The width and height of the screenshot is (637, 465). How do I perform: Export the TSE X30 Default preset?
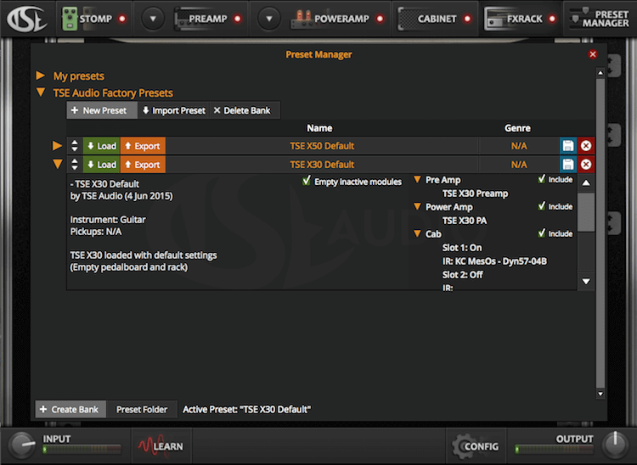[143, 165]
